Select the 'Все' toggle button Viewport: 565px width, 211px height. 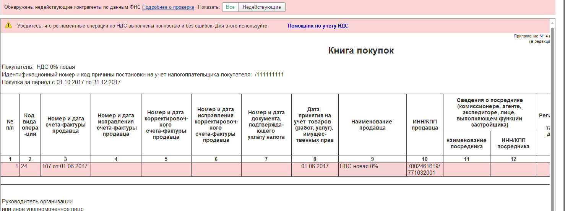pos(230,7)
